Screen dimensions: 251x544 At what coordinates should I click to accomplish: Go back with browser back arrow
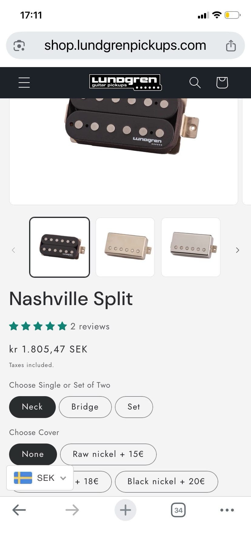19,510
